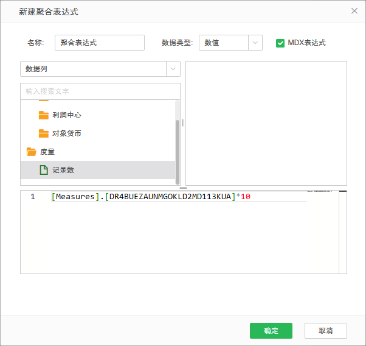Viewport: 366px width, 346px height.
Task: Collapse the 度量 tree node label
Action: [x=47, y=152]
